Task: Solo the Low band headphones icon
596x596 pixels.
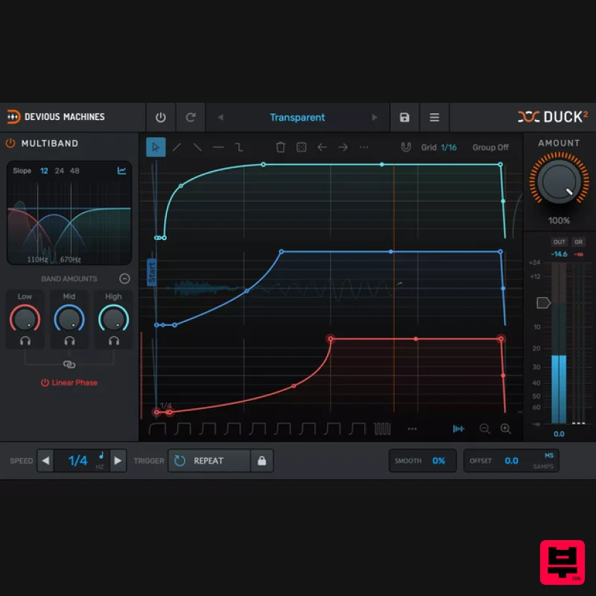Action: click(x=25, y=340)
